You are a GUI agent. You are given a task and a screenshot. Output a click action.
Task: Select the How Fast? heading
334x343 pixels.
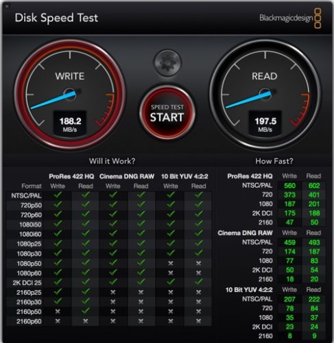[274, 161]
